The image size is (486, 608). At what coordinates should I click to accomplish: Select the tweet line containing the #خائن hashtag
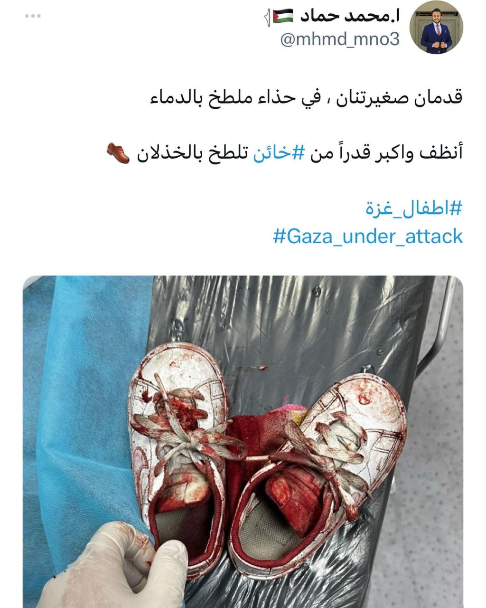pyautogui.click(x=284, y=152)
